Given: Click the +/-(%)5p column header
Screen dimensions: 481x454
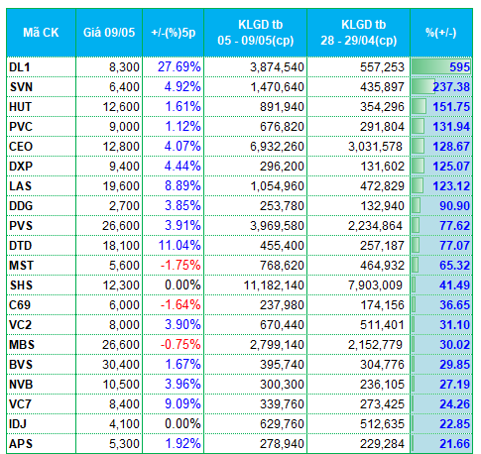Looking at the screenshot, I should coord(174,33).
